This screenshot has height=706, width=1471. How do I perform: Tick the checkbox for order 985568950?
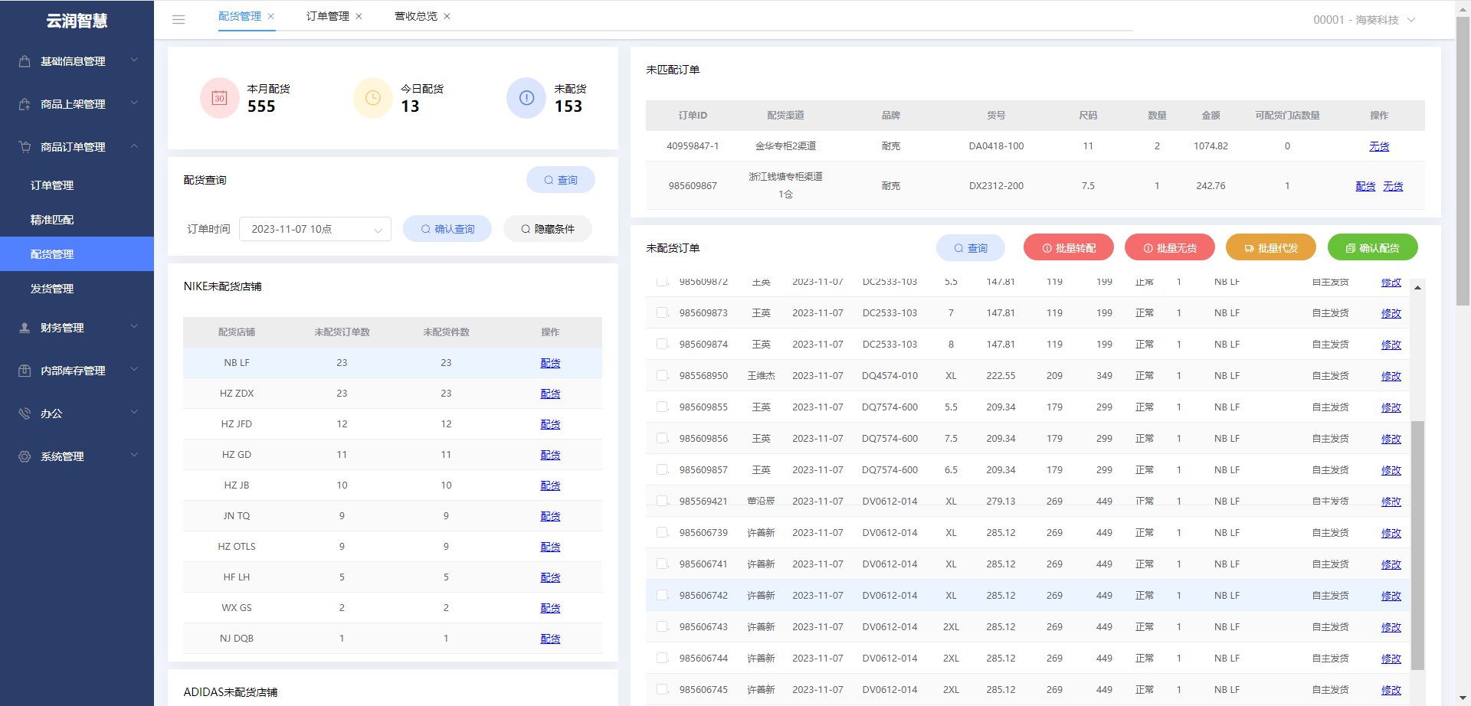(x=662, y=375)
